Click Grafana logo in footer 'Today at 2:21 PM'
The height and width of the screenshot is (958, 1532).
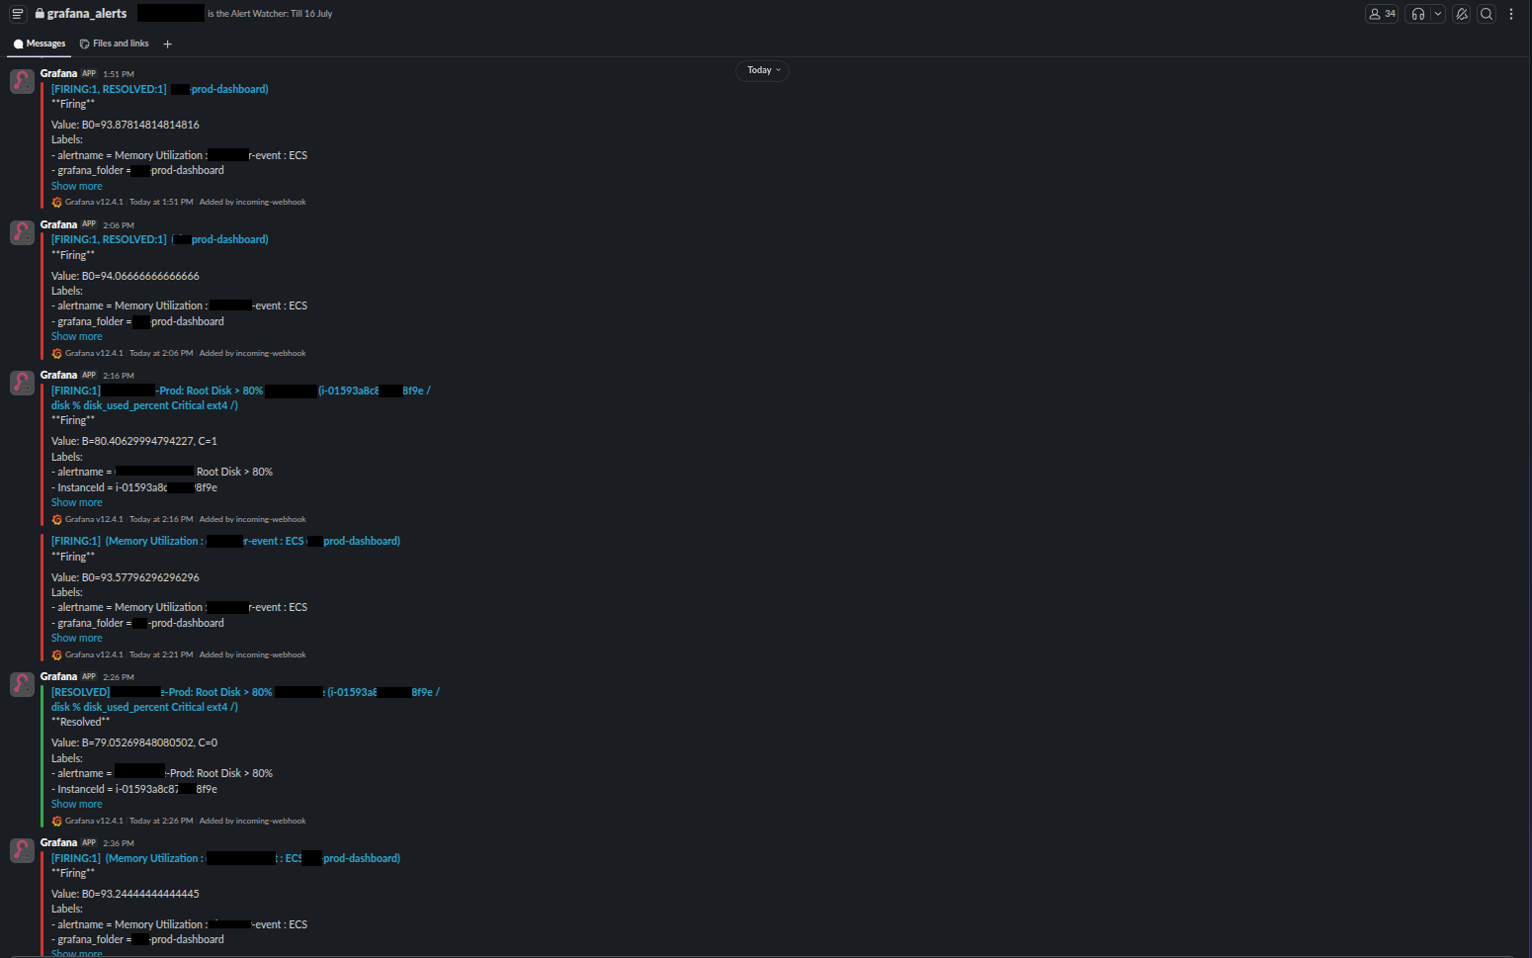click(57, 654)
